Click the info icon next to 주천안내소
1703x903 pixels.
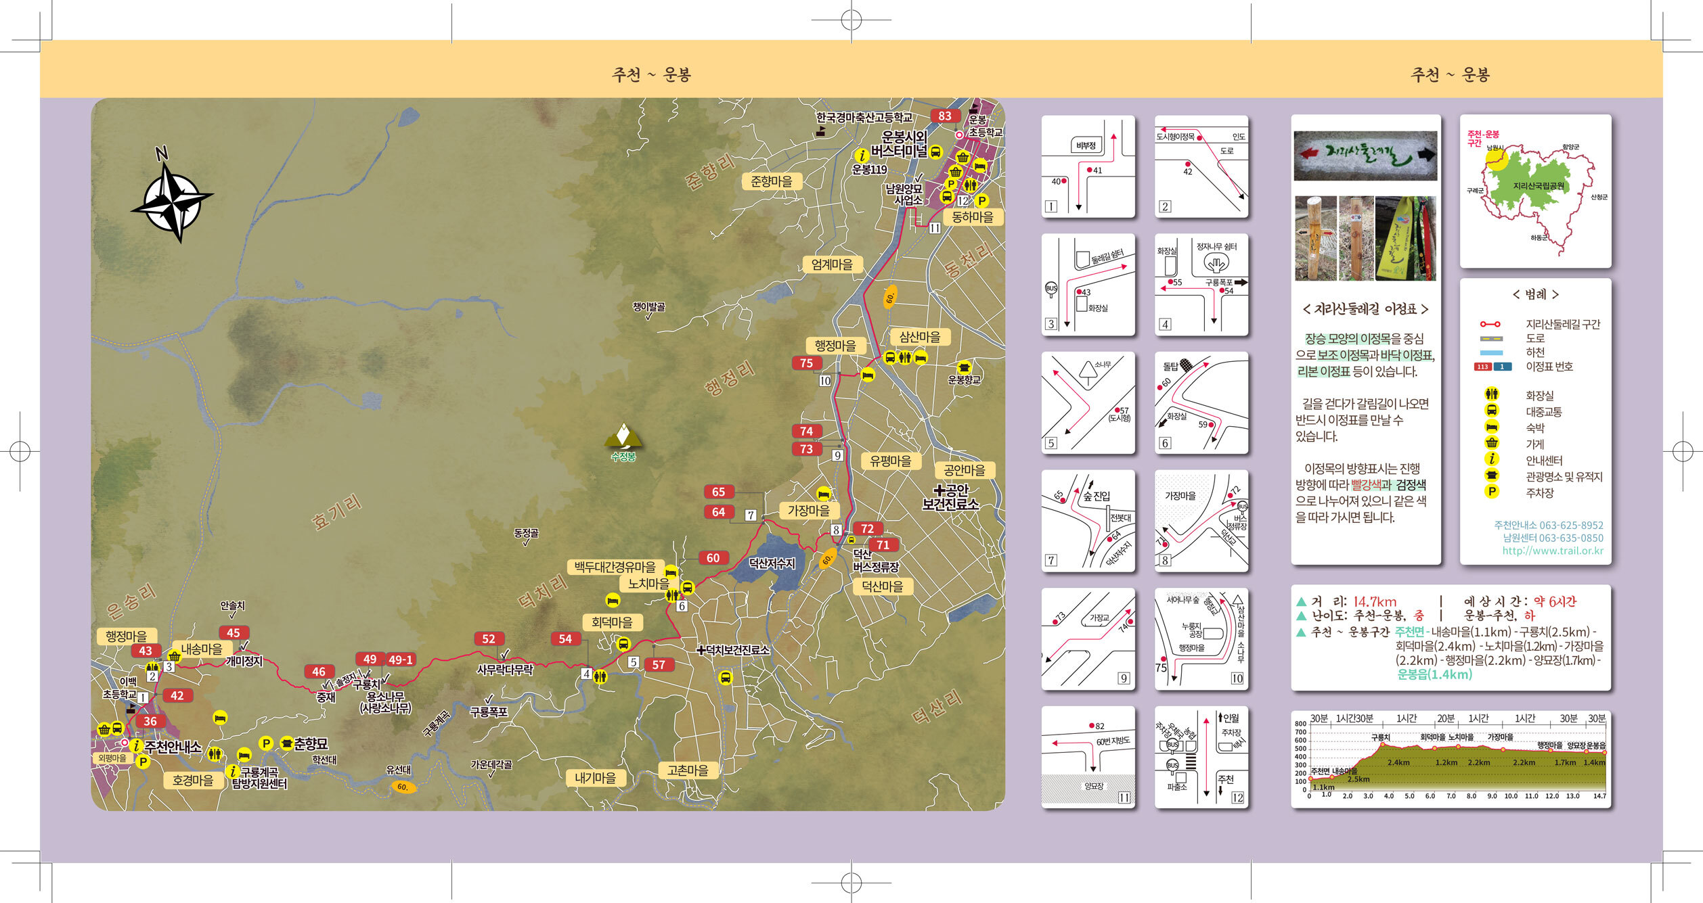point(136,746)
